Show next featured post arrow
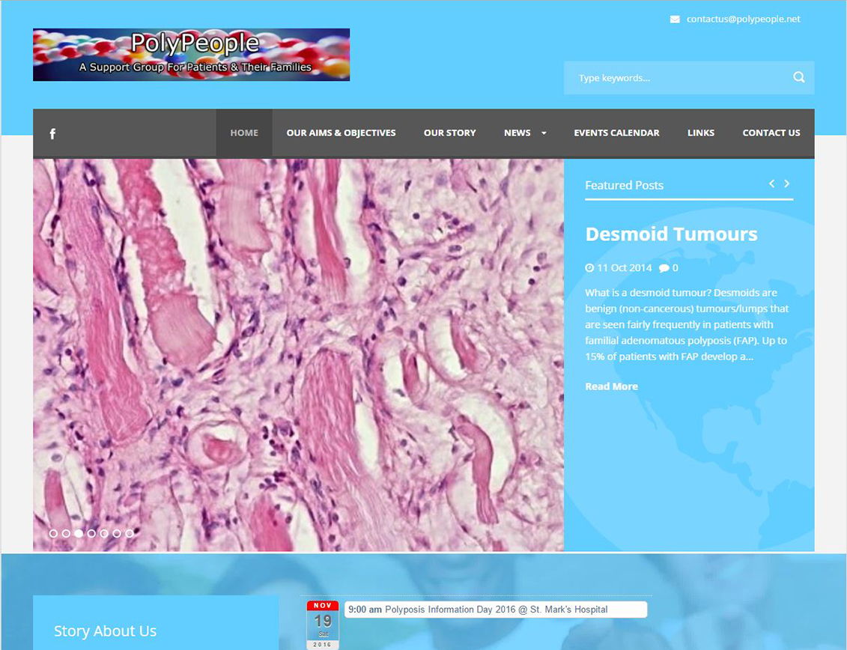The image size is (847, 650). point(787,183)
